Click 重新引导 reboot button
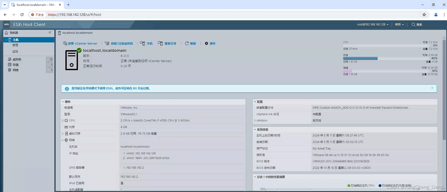 [x=167, y=43]
